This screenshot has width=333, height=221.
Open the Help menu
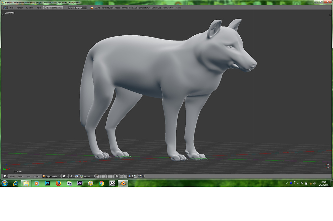pyautogui.click(x=38, y=8)
